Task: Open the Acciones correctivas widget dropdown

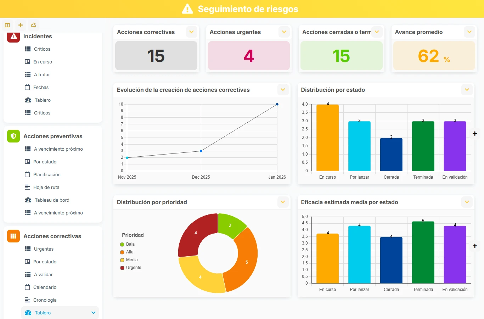Action: pyautogui.click(x=191, y=32)
